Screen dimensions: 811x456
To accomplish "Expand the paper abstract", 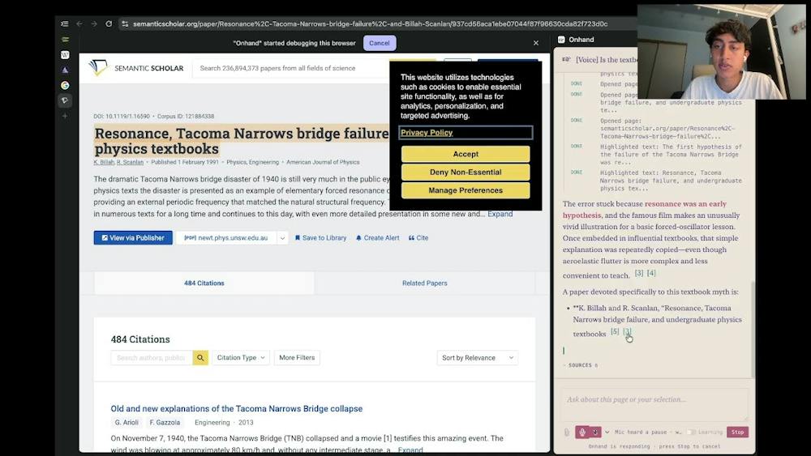I will (500, 214).
